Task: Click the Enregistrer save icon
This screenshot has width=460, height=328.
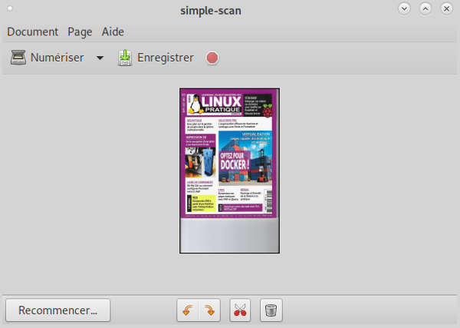Action: 125,58
